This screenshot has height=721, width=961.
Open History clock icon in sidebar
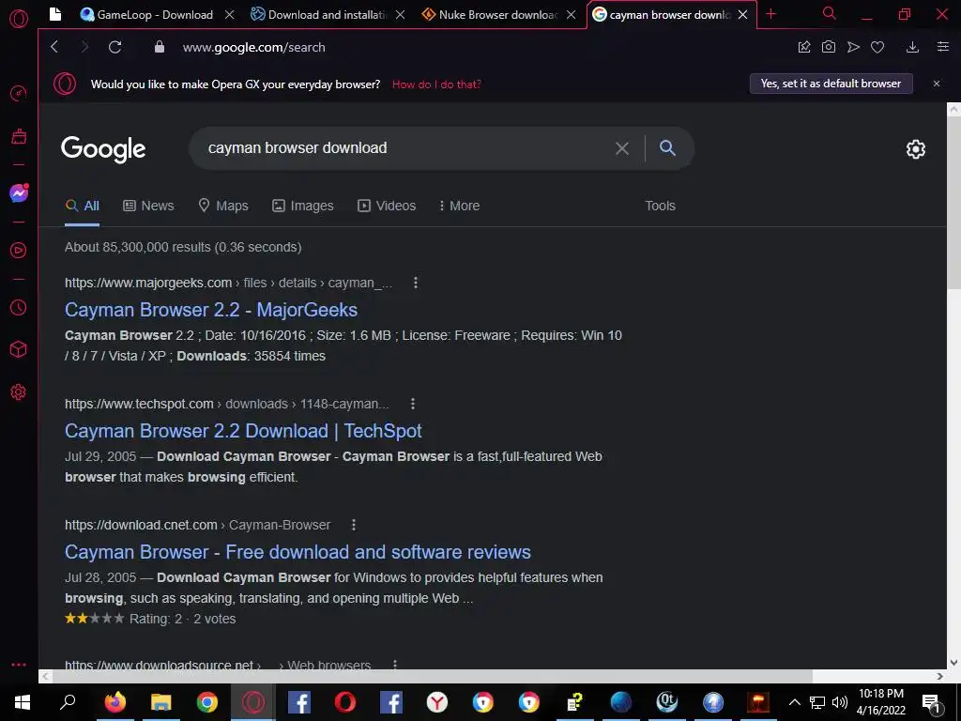[19, 307]
